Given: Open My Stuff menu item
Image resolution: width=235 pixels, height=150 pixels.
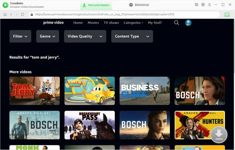Looking at the screenshot, I should pos(155,23).
